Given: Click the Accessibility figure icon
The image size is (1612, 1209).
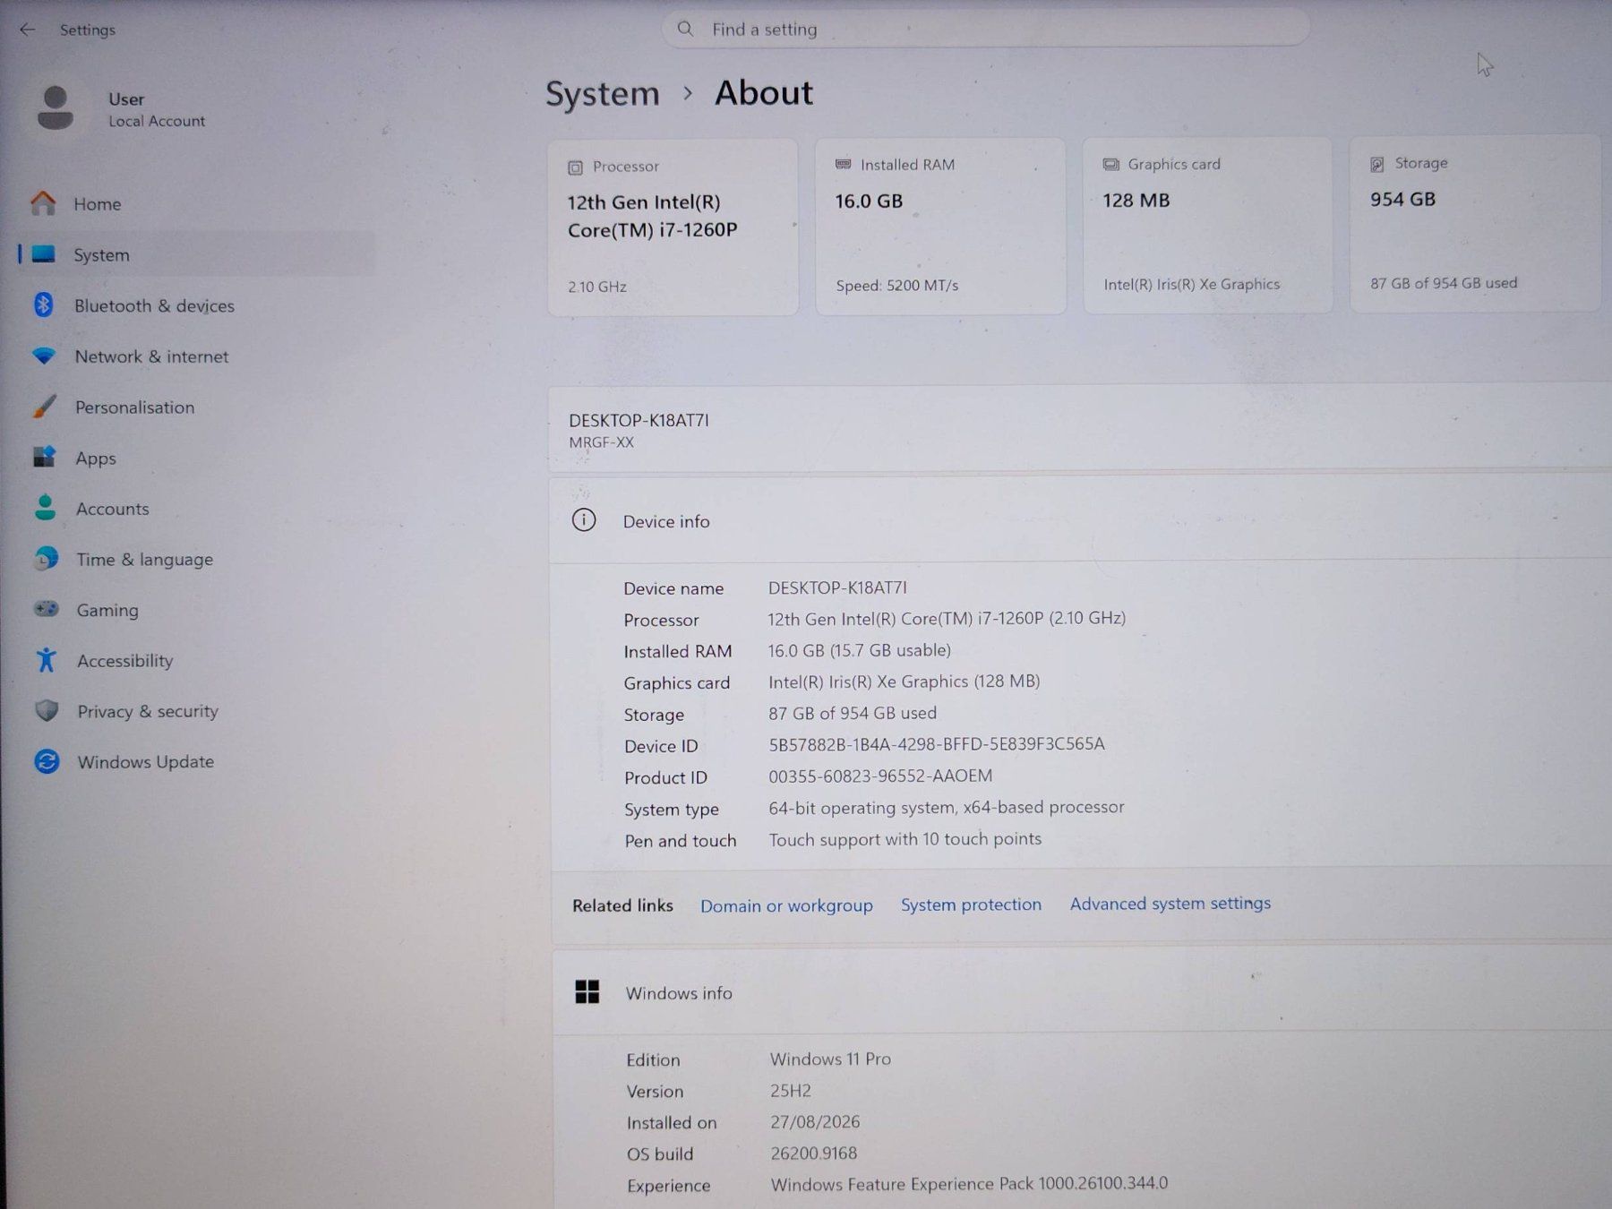Looking at the screenshot, I should click(x=47, y=660).
